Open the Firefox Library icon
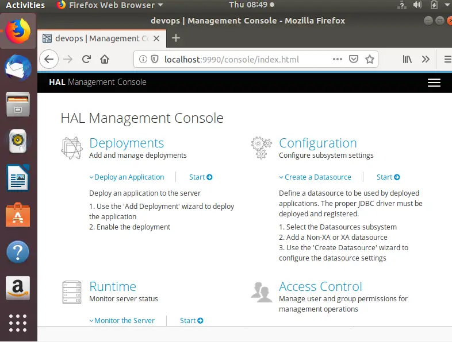 click(407, 59)
